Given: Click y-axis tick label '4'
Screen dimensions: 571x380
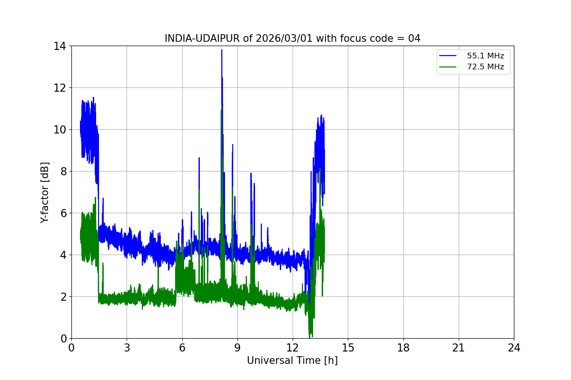Looking at the screenshot, I should coord(63,255).
